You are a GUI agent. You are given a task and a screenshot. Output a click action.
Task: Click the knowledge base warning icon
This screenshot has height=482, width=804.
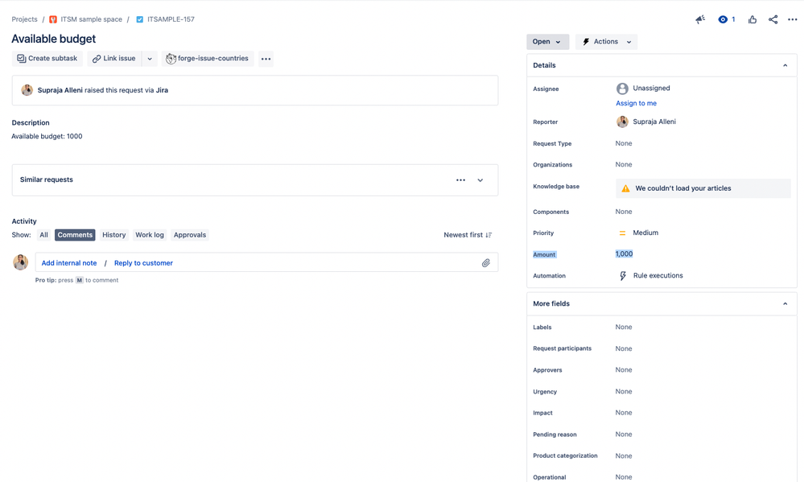(x=625, y=189)
